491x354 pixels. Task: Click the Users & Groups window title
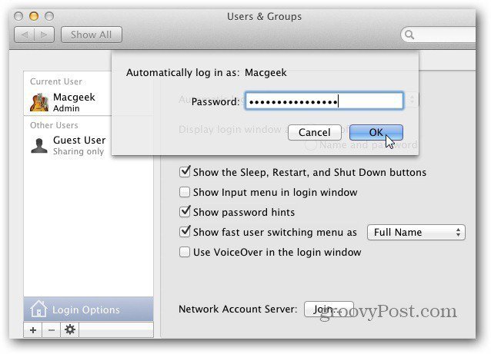[264, 16]
